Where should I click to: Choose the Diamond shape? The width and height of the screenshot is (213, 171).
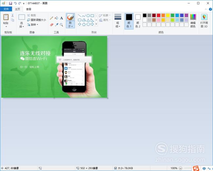(x=80, y=24)
